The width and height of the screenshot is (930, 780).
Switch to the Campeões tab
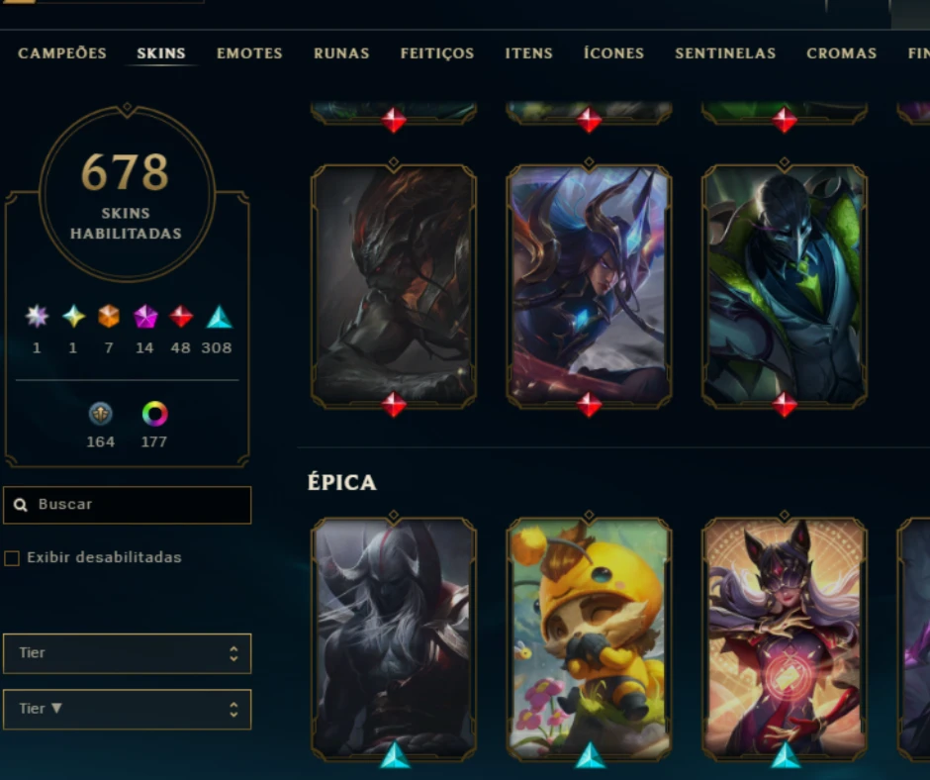[62, 53]
